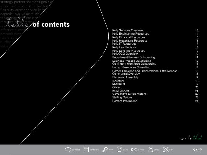The image size is (207, 155).
Task: Click page number 15
Action: click(197, 71)
